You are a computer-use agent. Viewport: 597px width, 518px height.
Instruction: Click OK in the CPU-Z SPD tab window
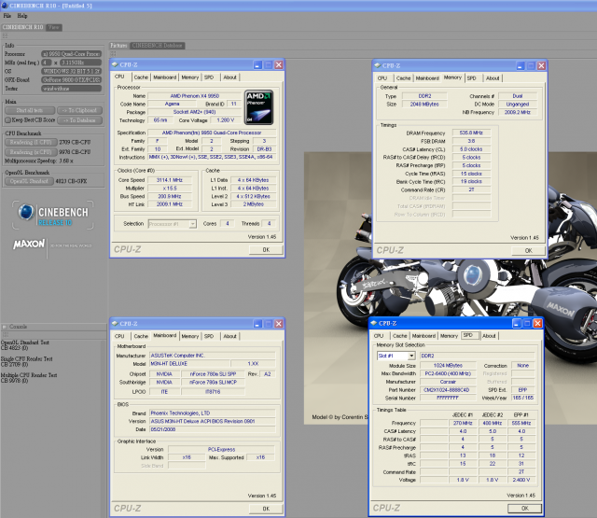[x=524, y=508]
